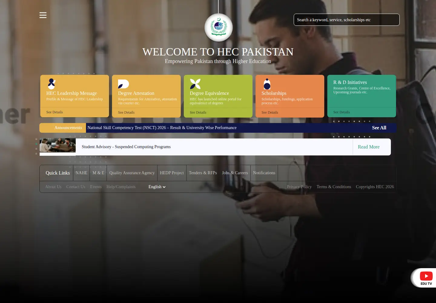The width and height of the screenshot is (436, 303).
Task: Click the Scholarships card icon
Action: (x=267, y=84)
